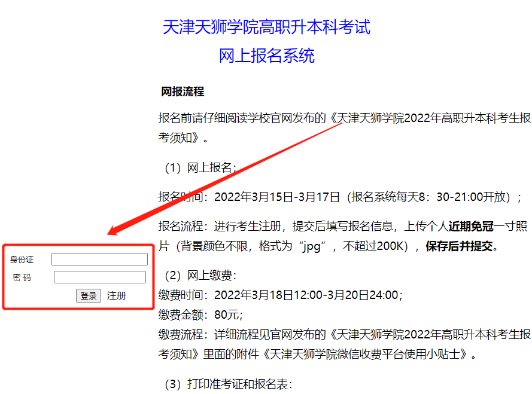
Task: Open the 注册 registration link
Action: pyautogui.click(x=117, y=296)
